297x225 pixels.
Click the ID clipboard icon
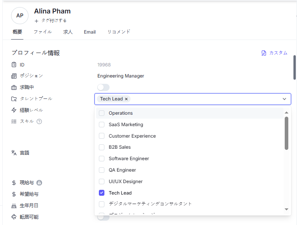(x=14, y=64)
